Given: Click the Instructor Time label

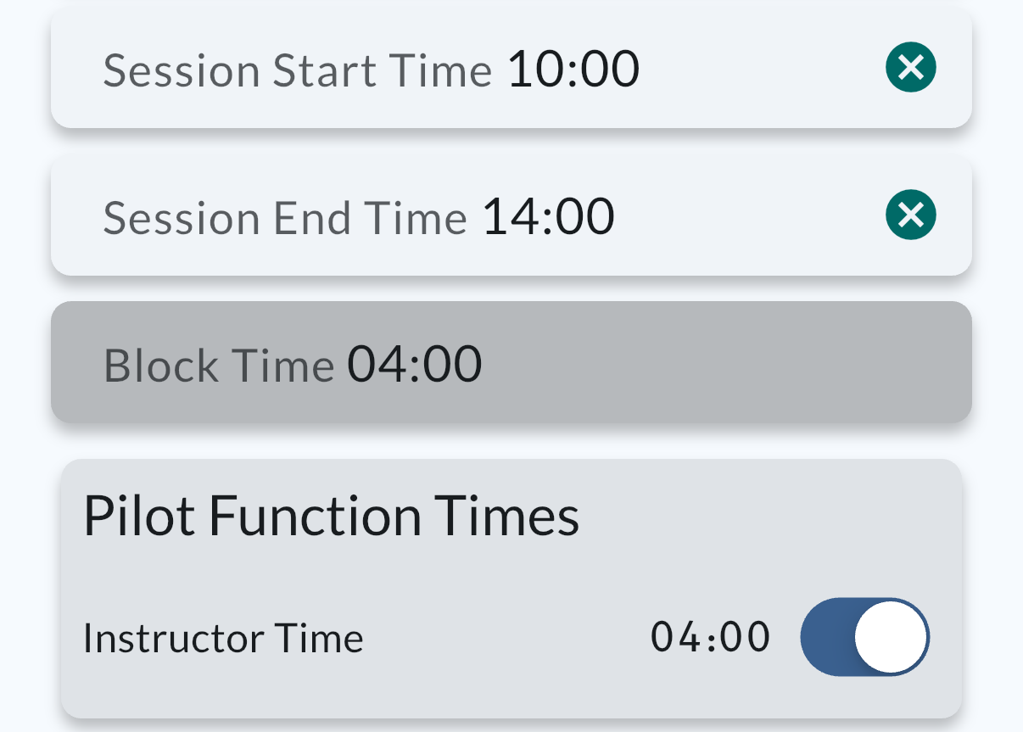Looking at the screenshot, I should tap(223, 638).
